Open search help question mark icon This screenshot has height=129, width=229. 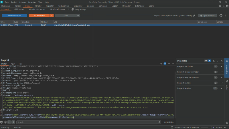tap(1, 122)
